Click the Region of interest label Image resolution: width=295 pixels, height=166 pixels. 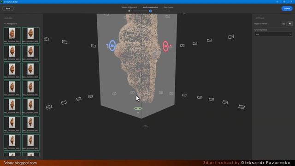coord(261,24)
